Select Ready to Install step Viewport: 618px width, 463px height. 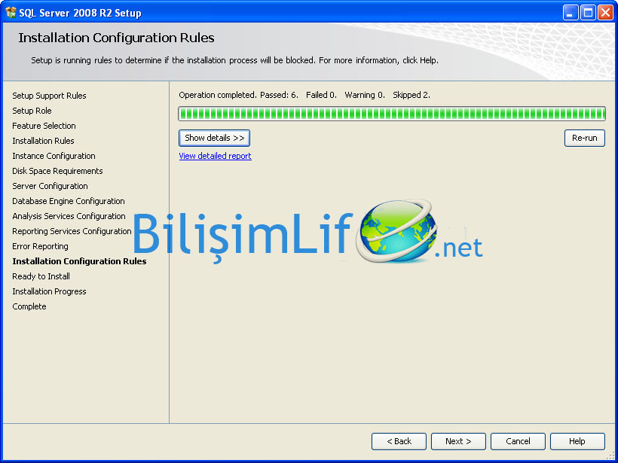[x=41, y=276]
